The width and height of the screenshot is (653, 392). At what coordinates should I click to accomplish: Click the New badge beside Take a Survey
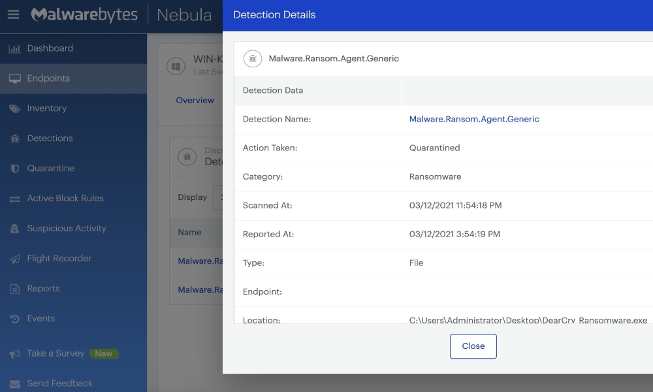click(104, 353)
